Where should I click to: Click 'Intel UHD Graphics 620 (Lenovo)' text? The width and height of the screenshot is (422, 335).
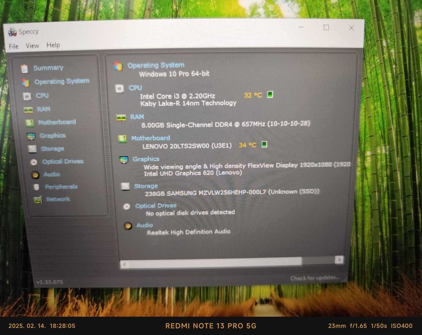193,173
